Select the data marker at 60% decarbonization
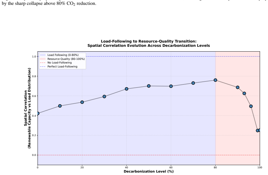Viewport: 268px width, 175px height. (x=171, y=86)
